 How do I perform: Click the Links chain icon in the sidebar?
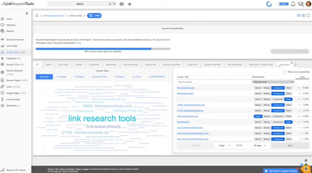[2, 86]
